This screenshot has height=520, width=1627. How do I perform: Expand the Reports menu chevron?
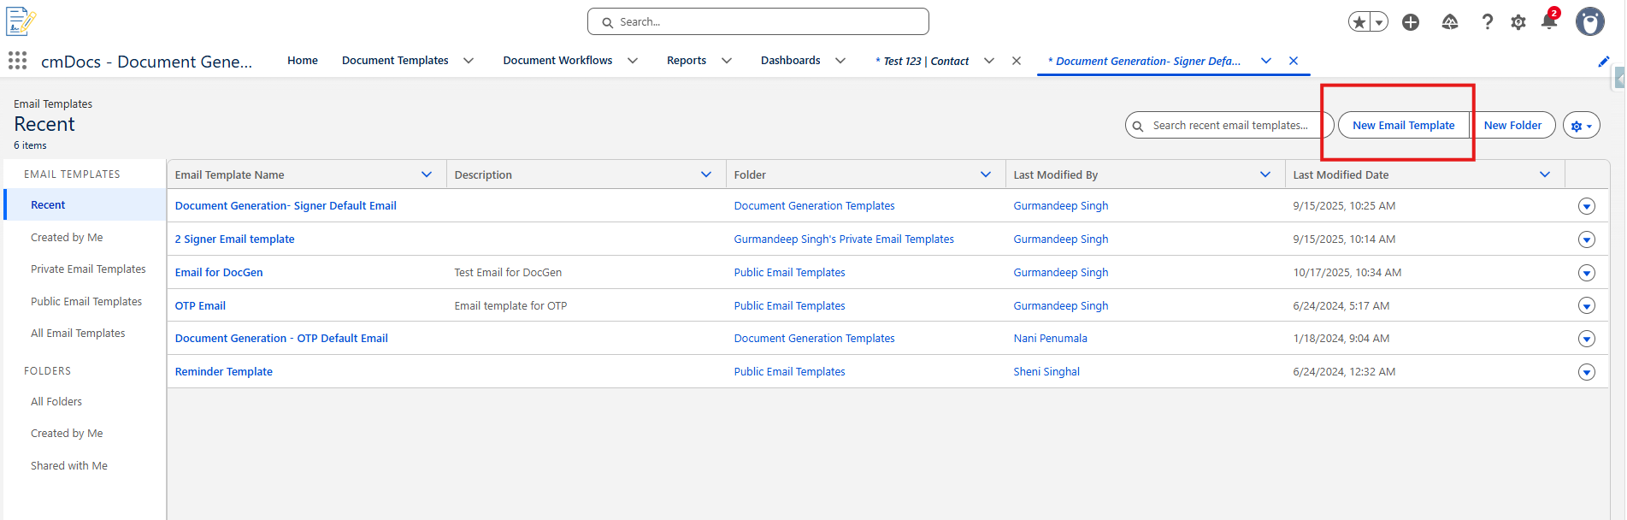click(727, 61)
